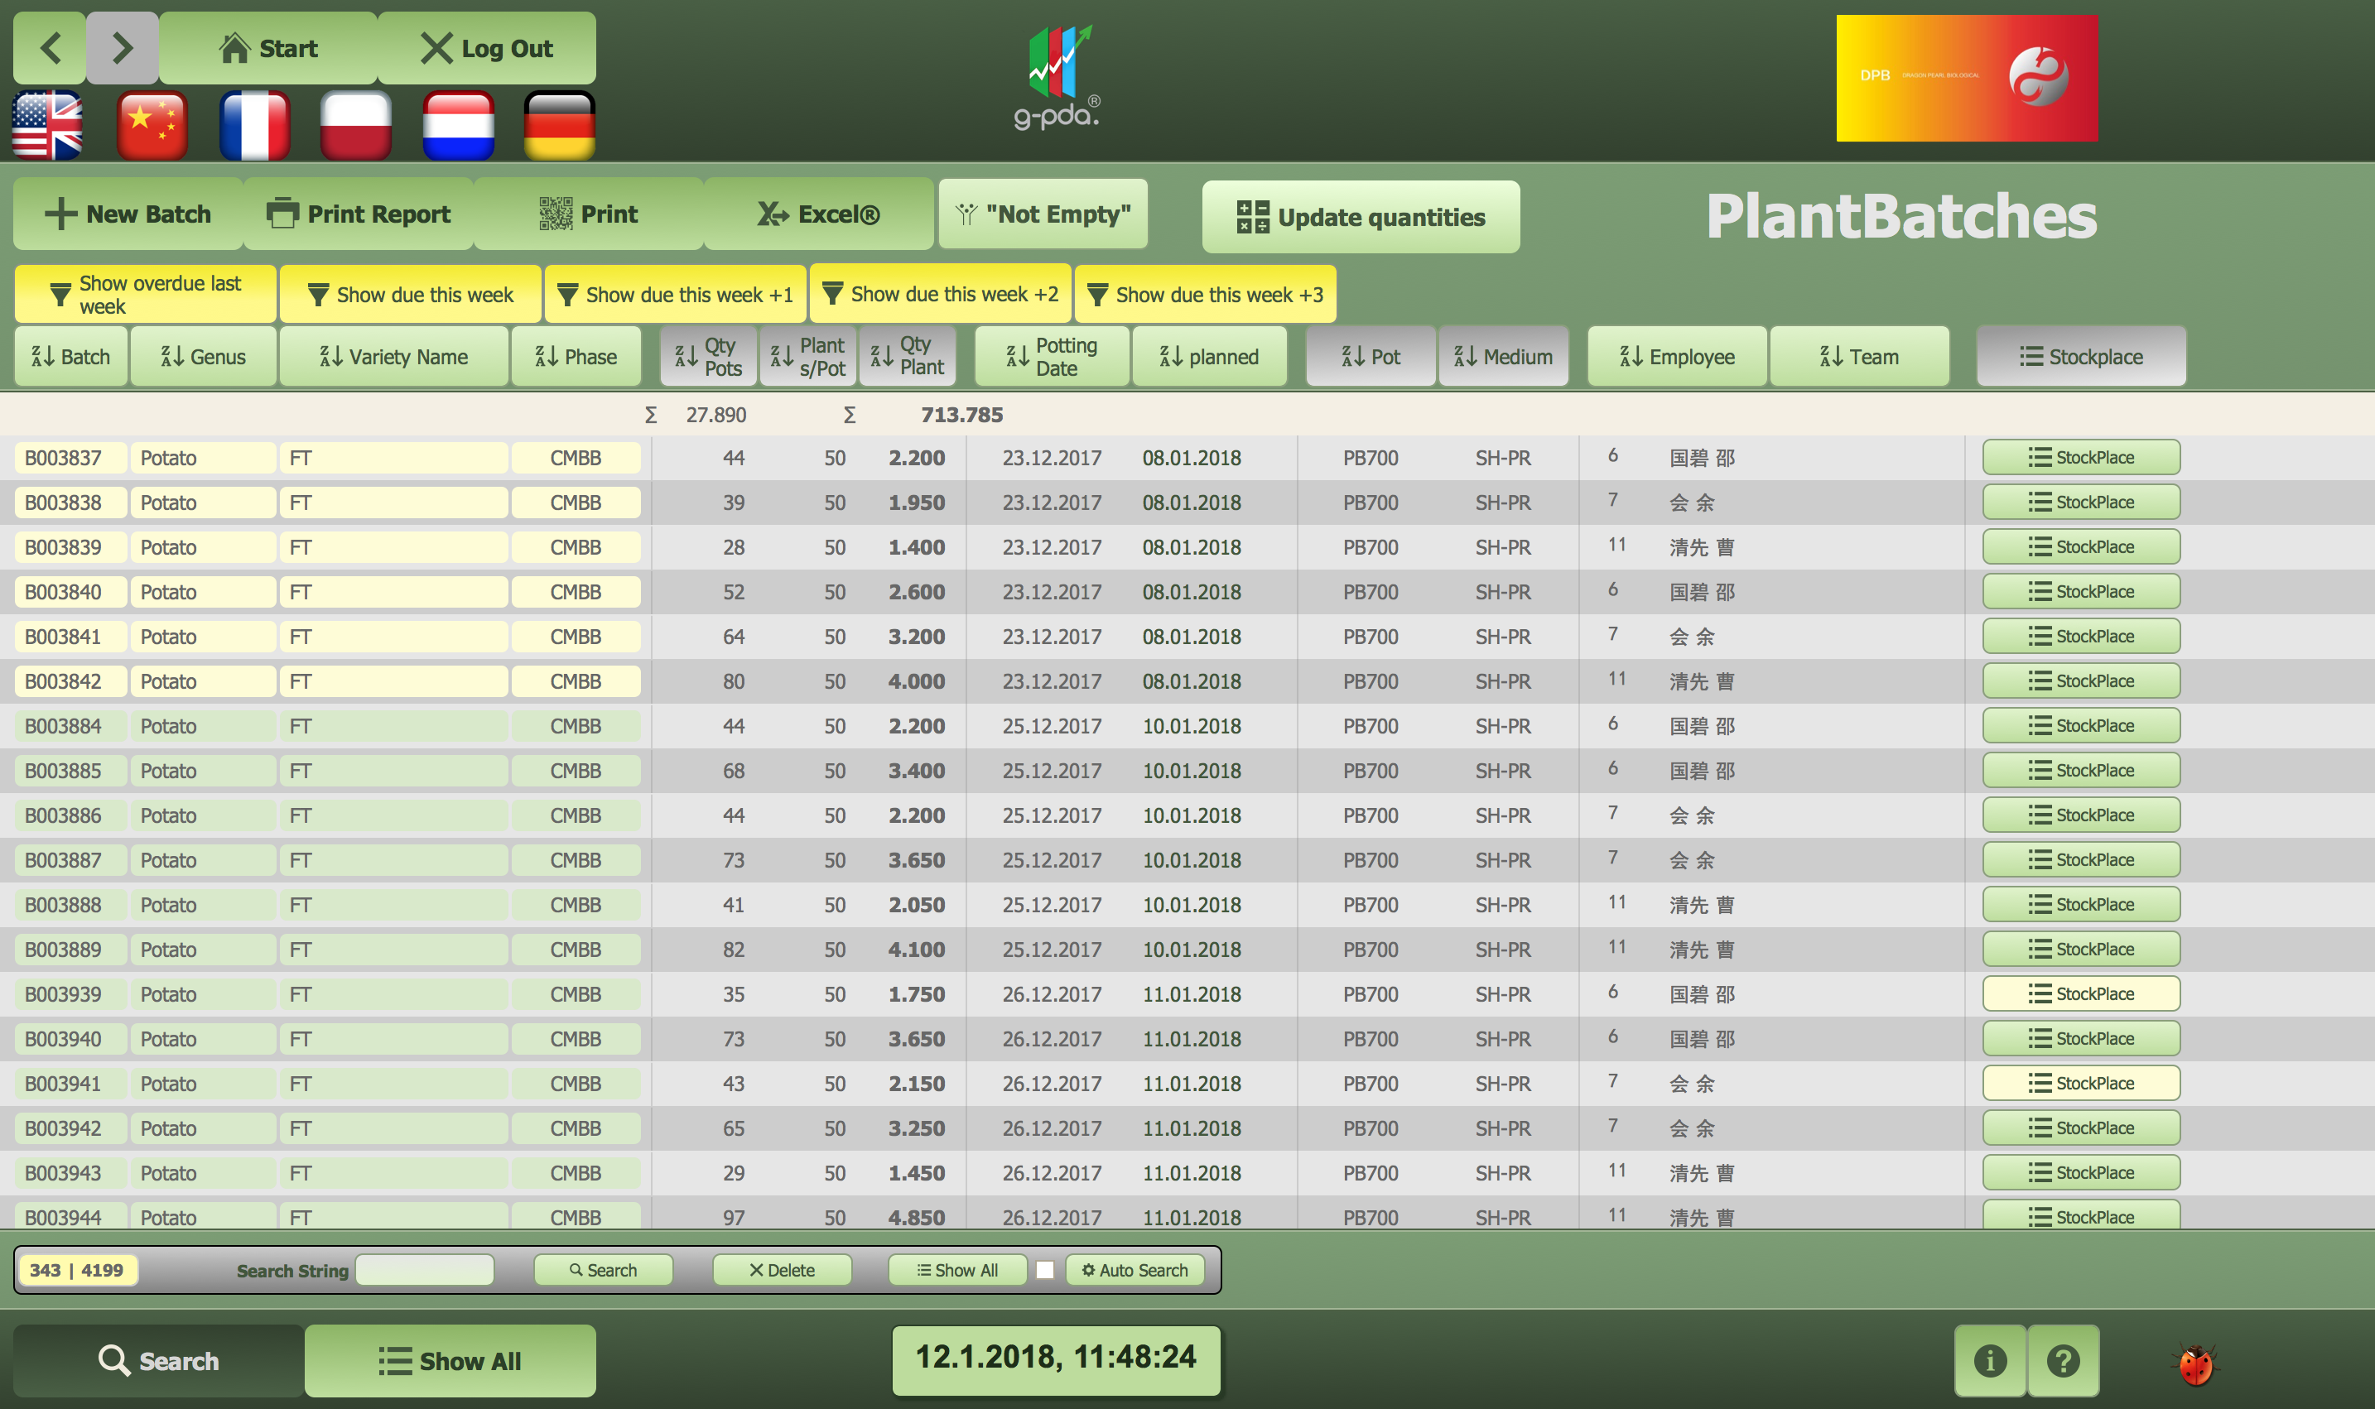
Task: Click the New Batch button
Action: 128,214
